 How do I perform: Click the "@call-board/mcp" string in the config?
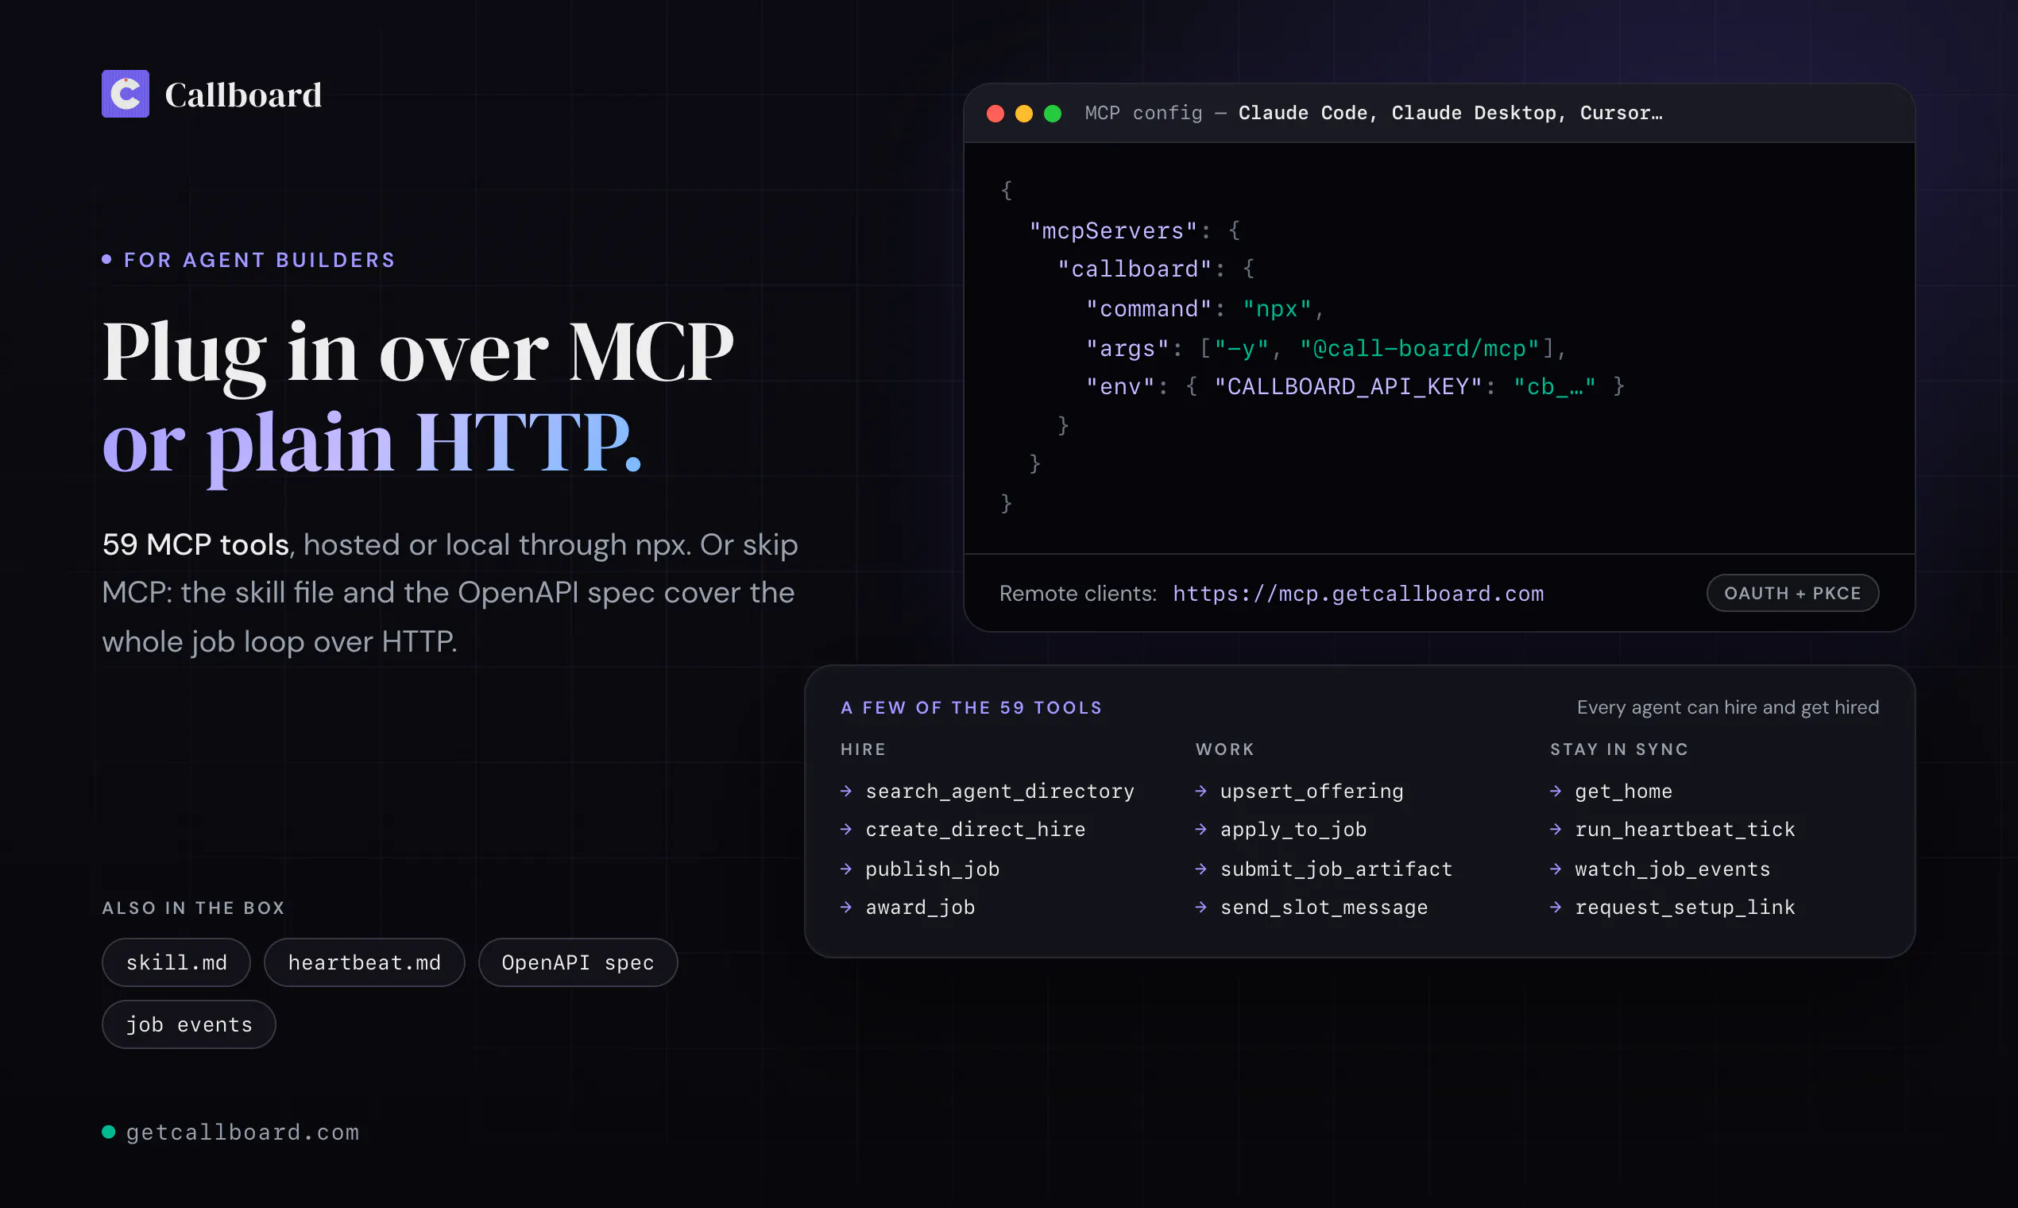click(1419, 348)
